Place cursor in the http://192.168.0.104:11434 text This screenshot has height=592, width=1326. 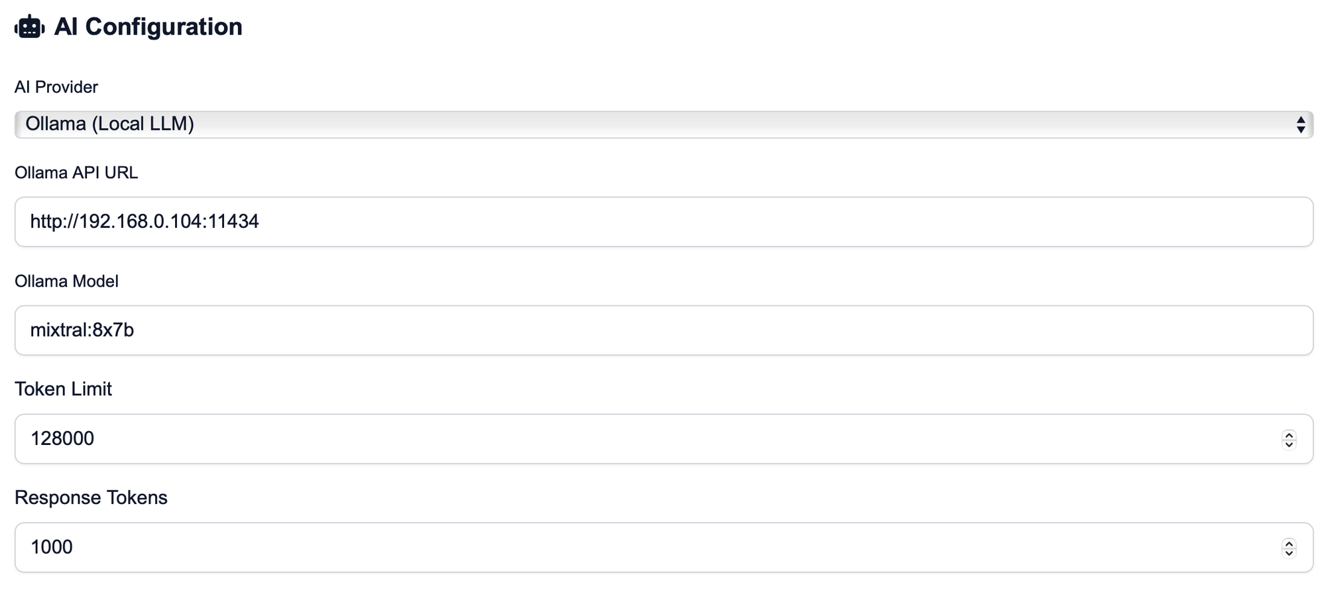(145, 221)
